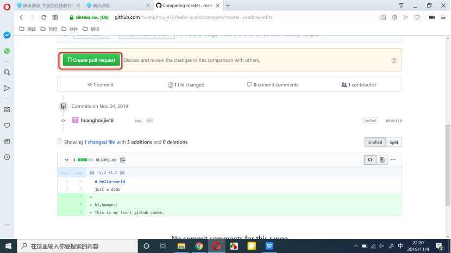
Task: Open the sidebar personal news icon
Action: tap(7, 141)
